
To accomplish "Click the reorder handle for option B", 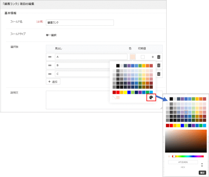I will (x=50, y=65).
